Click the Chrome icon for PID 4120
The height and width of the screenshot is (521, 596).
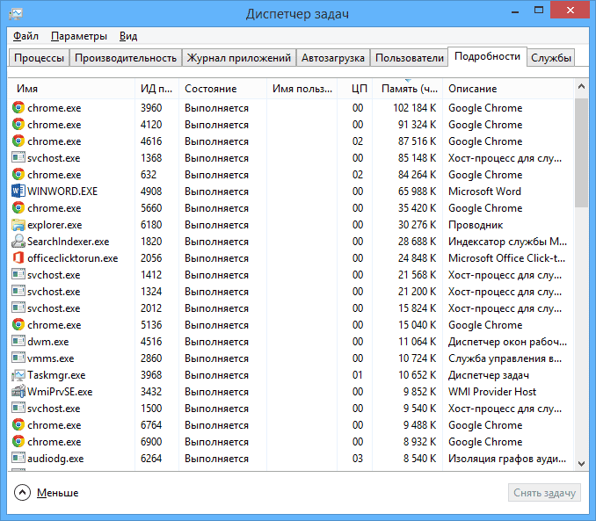point(18,124)
